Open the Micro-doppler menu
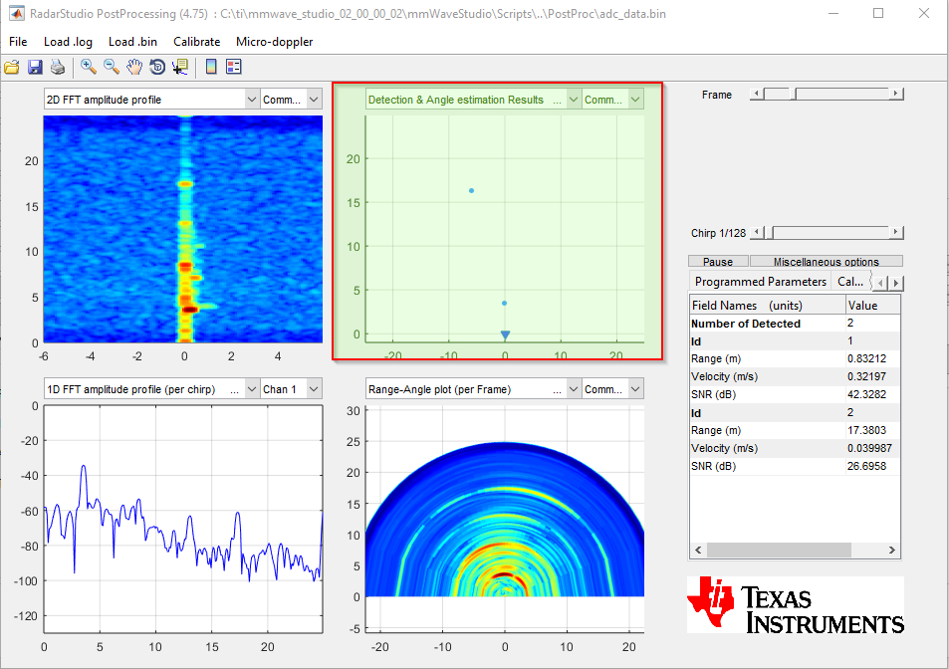The width and height of the screenshot is (949, 669). tap(274, 42)
